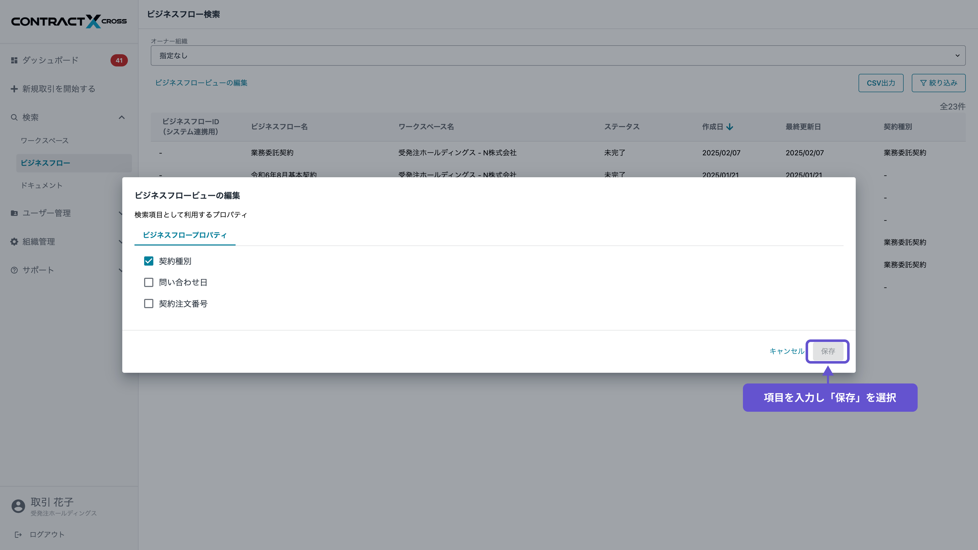This screenshot has width=978, height=550.
Task: Click the キャンセル link
Action: pyautogui.click(x=787, y=351)
